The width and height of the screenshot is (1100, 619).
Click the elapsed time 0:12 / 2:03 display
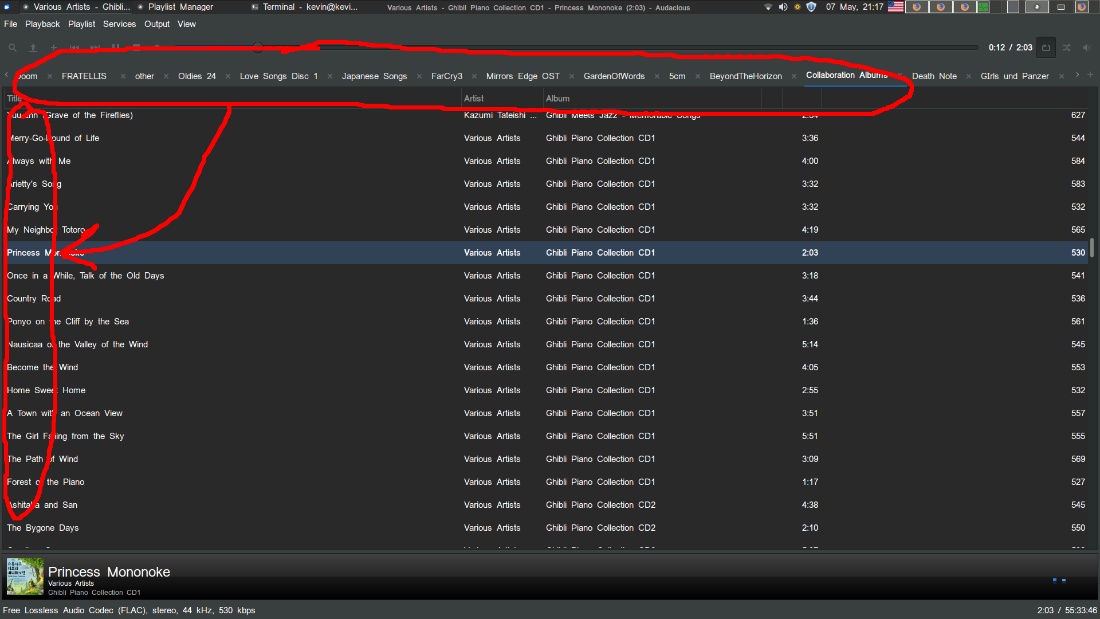1010,48
